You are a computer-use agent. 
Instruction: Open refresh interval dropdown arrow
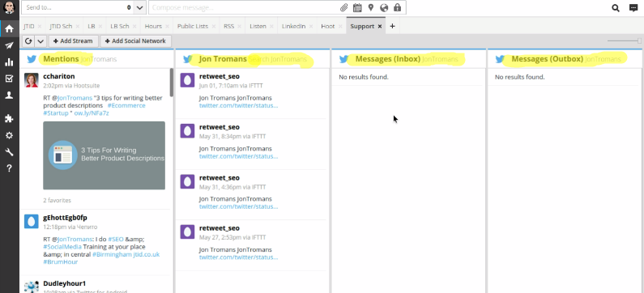(41, 41)
